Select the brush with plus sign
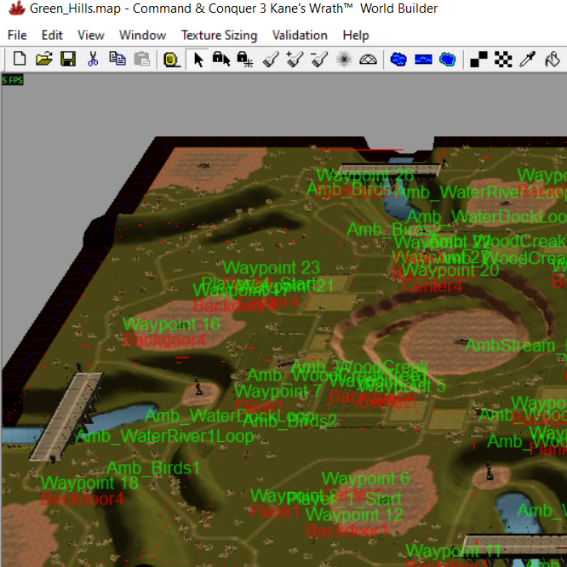The width and height of the screenshot is (567, 567). click(295, 59)
